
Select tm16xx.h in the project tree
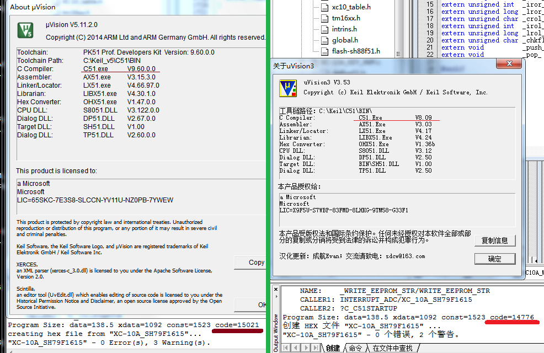point(346,18)
